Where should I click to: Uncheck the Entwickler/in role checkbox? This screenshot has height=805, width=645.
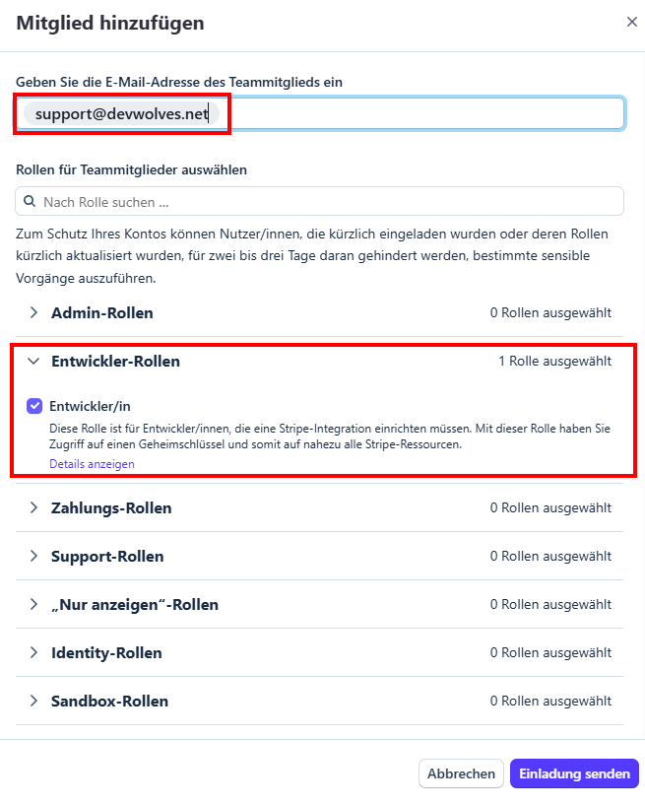click(34, 405)
